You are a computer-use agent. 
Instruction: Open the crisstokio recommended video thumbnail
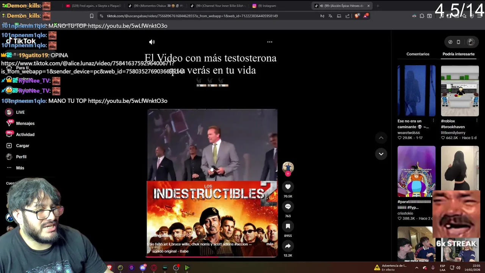416,171
